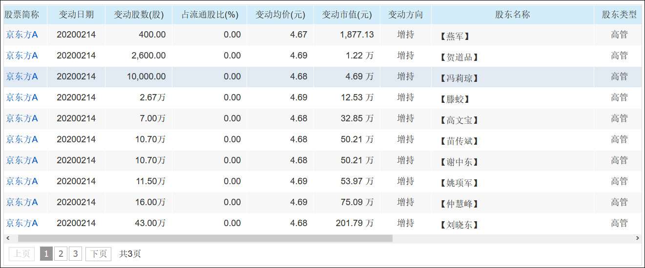Click the 10,000.00 share count cell
Image resolution: width=645 pixels, height=268 pixels.
click(139, 77)
